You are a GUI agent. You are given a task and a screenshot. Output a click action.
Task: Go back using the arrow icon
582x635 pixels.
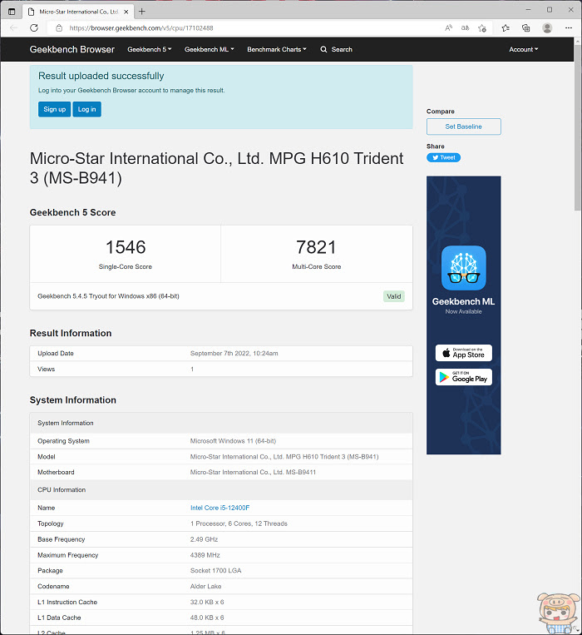(14, 28)
